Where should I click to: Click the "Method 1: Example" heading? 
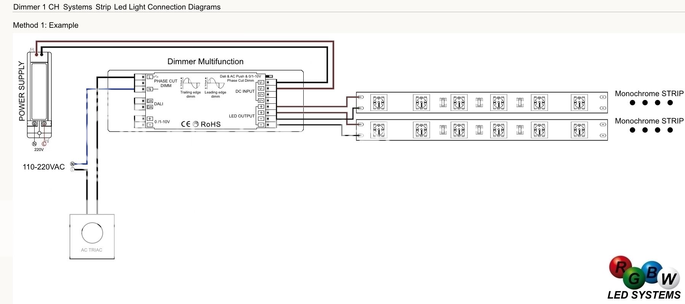pos(46,25)
